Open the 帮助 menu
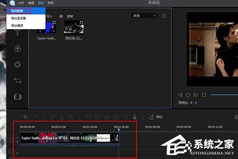Screen dimensions: 238x159 (x=51, y=3)
